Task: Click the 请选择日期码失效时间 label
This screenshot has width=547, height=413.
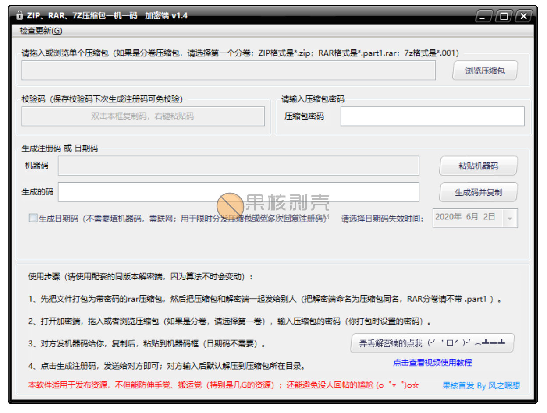Action: click(x=382, y=219)
